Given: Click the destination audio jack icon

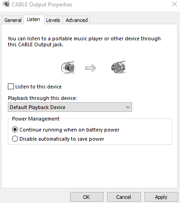Looking at the screenshot, I should click(118, 67).
